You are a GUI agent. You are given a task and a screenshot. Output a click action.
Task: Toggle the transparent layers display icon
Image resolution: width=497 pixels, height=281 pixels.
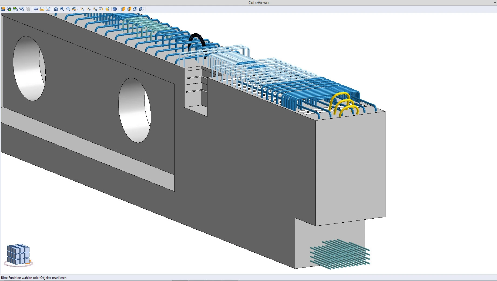(x=135, y=9)
